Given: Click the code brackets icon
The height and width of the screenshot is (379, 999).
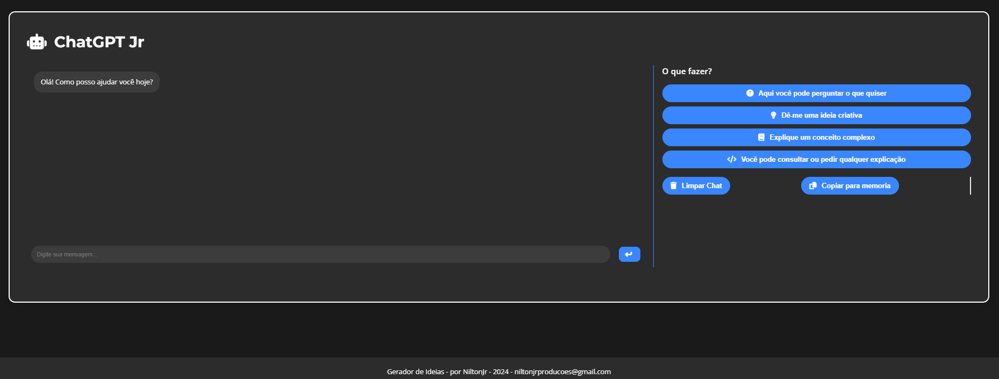Looking at the screenshot, I should [x=732, y=159].
